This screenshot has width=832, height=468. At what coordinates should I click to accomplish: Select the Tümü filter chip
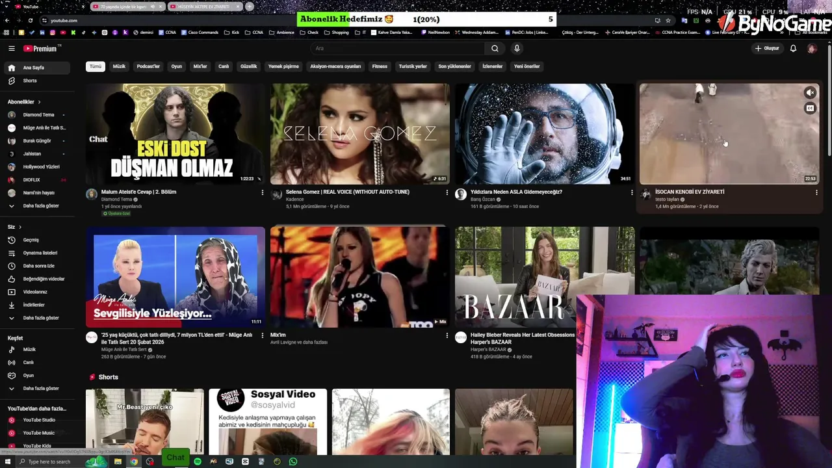[x=96, y=66]
